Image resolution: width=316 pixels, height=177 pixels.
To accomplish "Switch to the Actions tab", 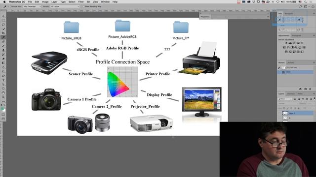I will click(291, 62).
